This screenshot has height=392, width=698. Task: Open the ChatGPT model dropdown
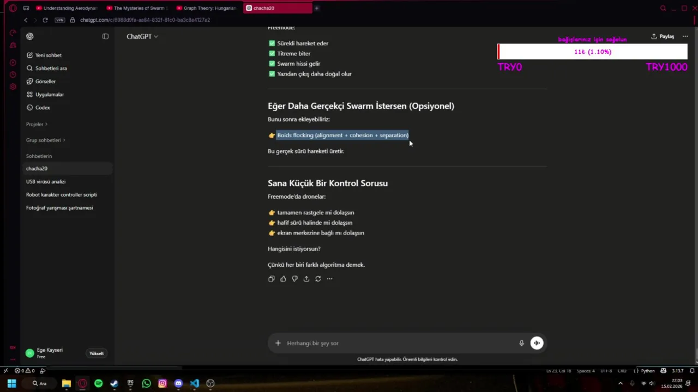142,36
